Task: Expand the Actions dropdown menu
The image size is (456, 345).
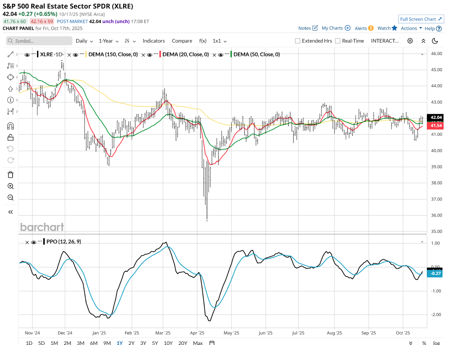Action: coord(411,28)
